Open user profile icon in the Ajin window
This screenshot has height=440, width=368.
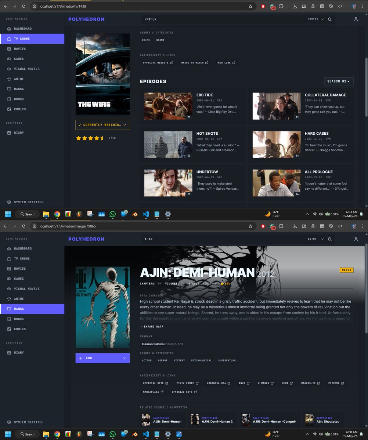point(356,239)
